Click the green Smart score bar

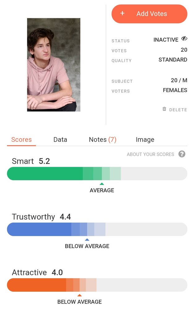[x=97, y=173]
